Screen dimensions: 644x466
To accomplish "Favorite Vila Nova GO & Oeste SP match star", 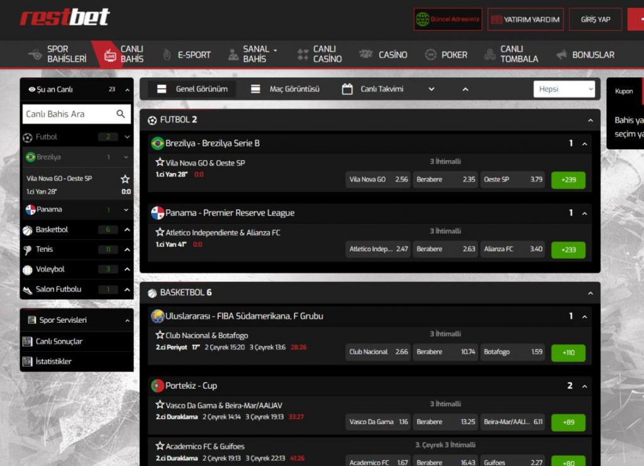I will click(160, 162).
